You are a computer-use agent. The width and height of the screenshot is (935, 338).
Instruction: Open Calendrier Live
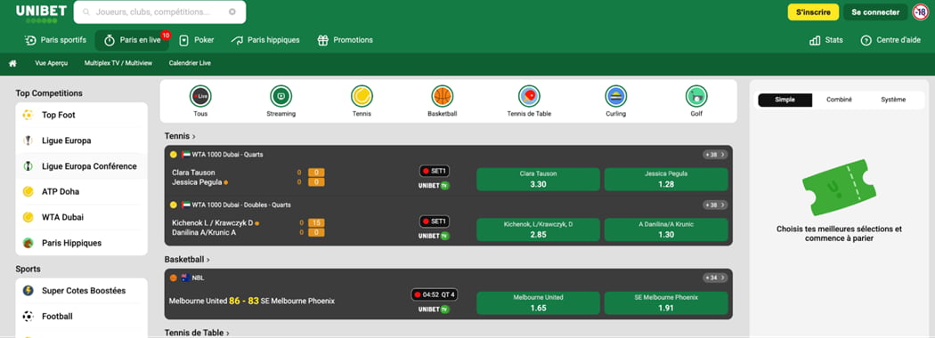point(190,63)
